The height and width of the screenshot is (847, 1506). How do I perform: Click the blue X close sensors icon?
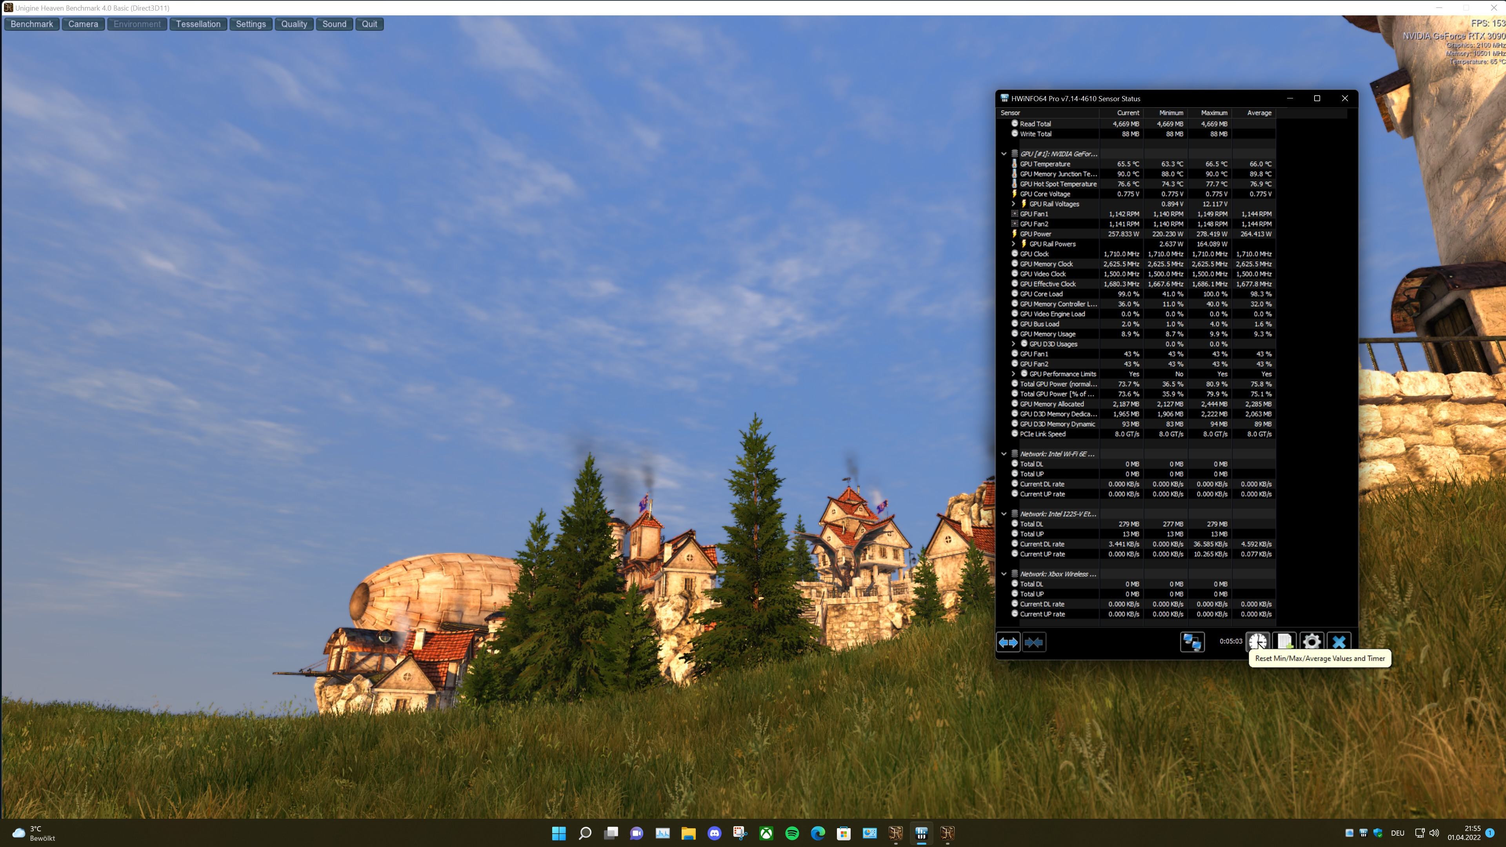pos(1339,642)
